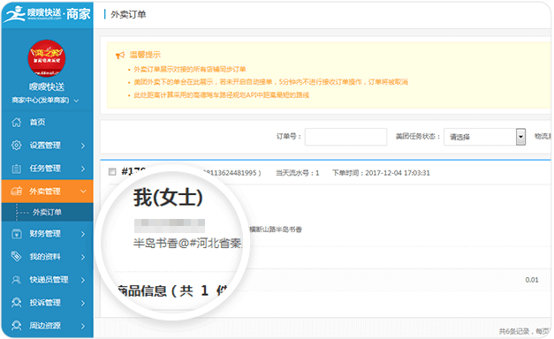Expand the 投诉管理 chevron arrow

point(83,303)
